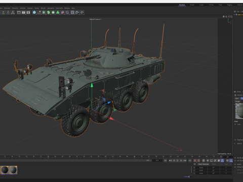Toggle Position keyframe recording icon
Viewport: 243px width, 182px height.
pos(208,161)
